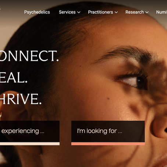The width and height of the screenshot is (167, 167).
Task: Open the partially visible Numi nav item
Action: click(161, 12)
